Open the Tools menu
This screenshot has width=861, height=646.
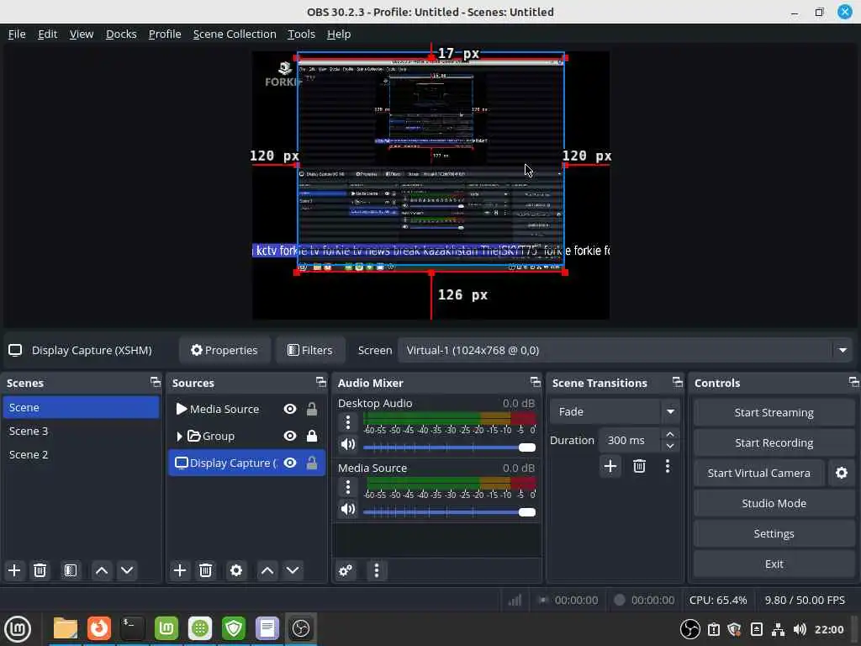pos(302,34)
